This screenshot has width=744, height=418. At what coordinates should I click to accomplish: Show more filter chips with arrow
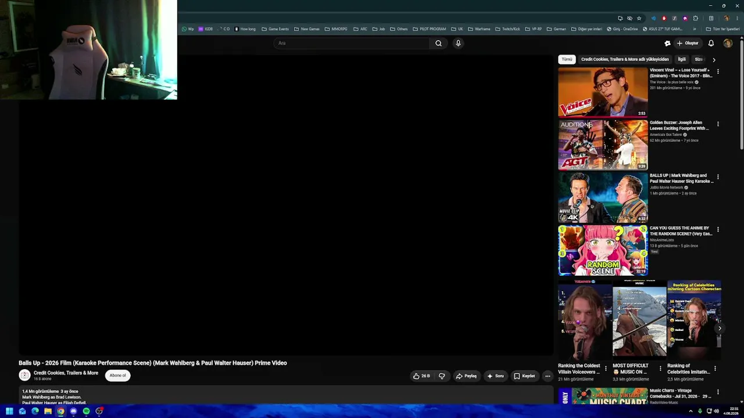pyautogui.click(x=714, y=59)
